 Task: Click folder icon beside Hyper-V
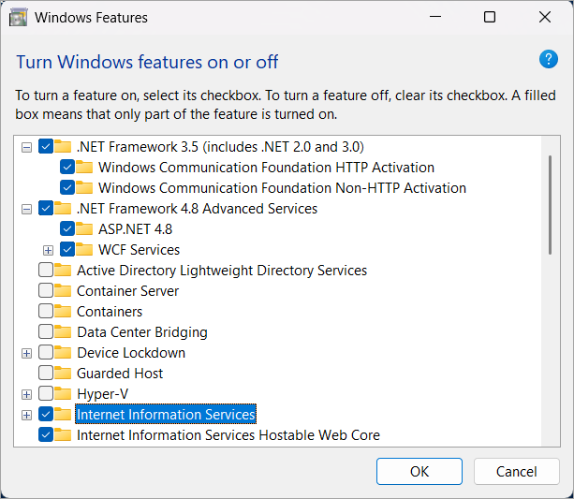coord(63,393)
